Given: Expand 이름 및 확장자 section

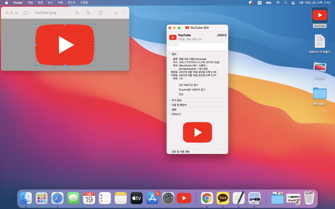Looking at the screenshot, I should click(170, 105).
